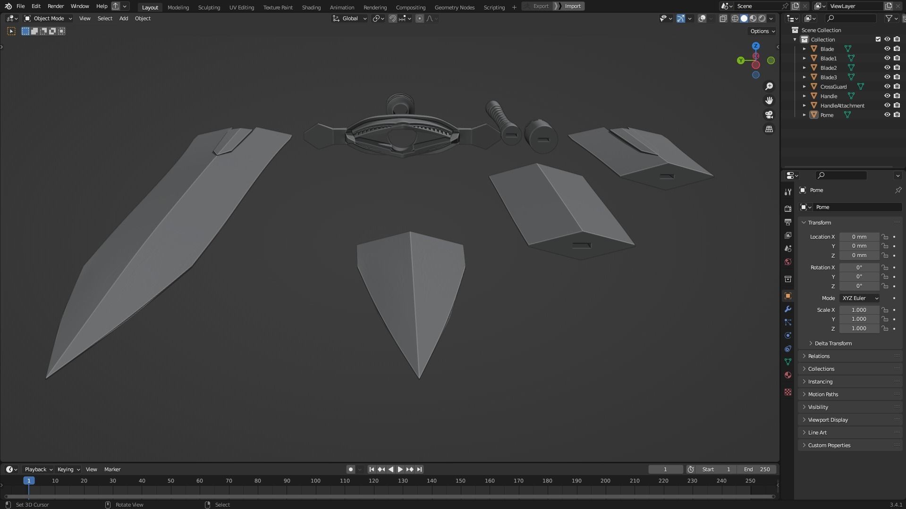Uncheck the Collection exclude checkbox
The width and height of the screenshot is (906, 509).
point(878,39)
